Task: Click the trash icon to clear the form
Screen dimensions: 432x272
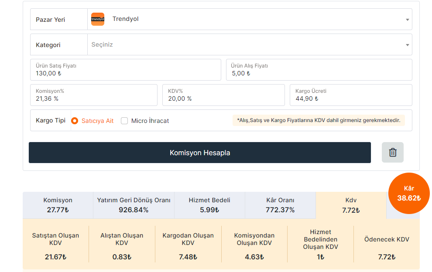Action: tap(392, 152)
